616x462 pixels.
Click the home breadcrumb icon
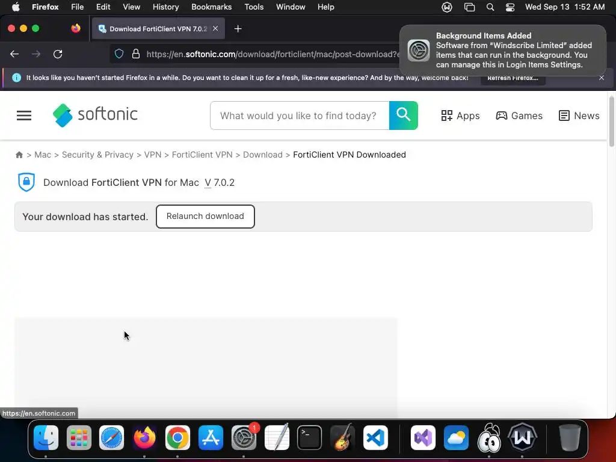tap(19, 155)
